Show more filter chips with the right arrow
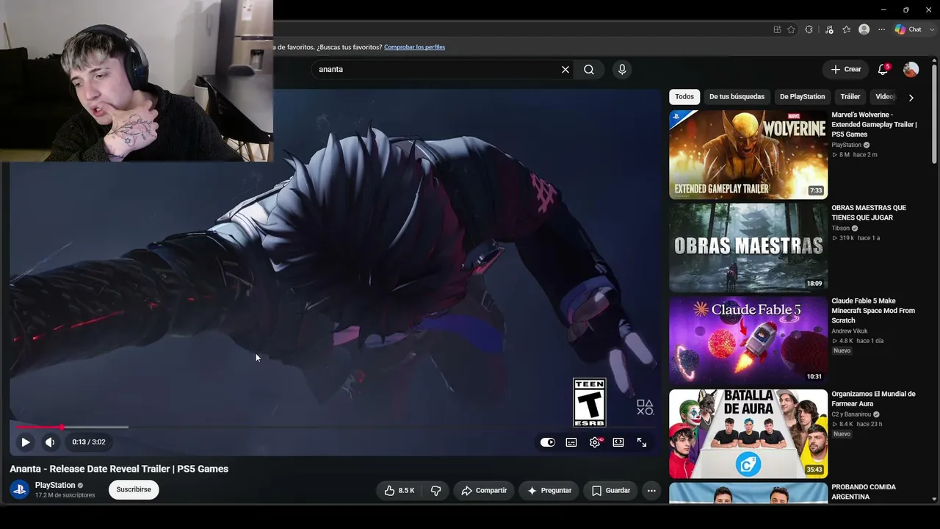Viewport: 940px width, 529px height. click(911, 98)
